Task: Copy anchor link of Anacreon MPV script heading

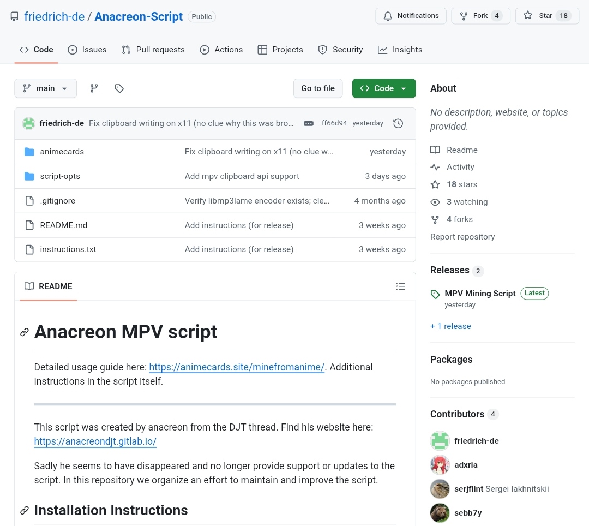Action: (25, 332)
